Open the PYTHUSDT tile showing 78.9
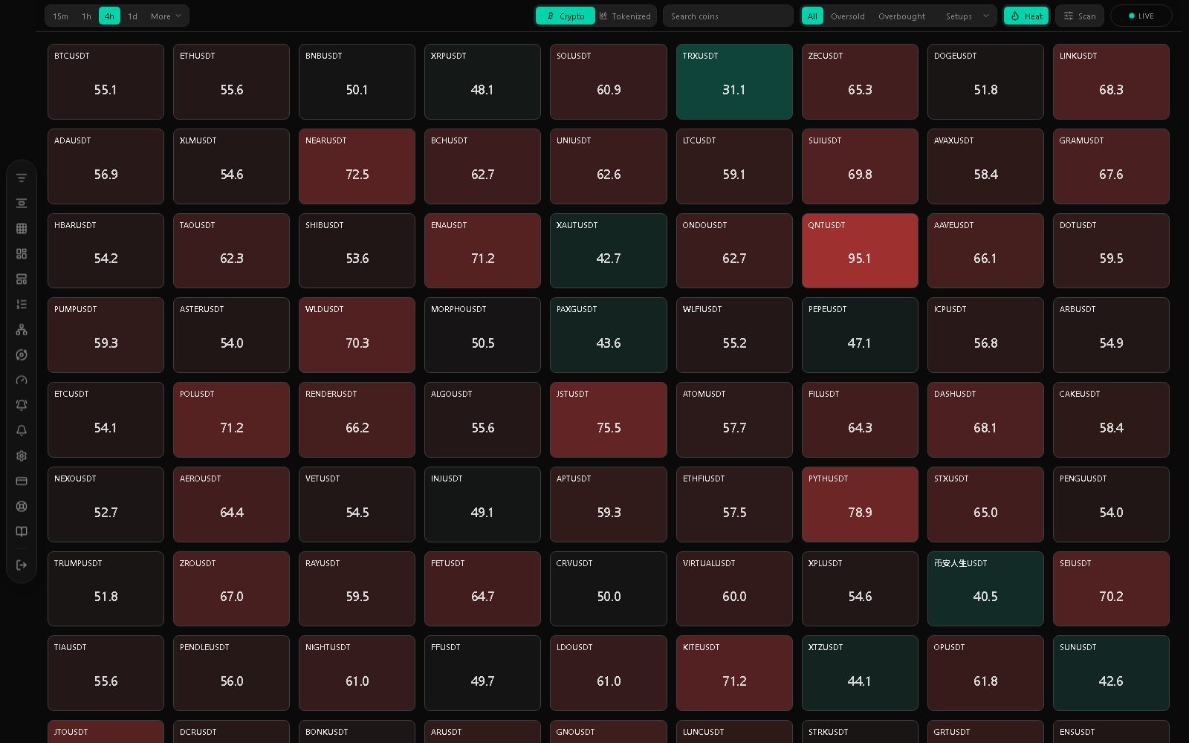Image resolution: width=1189 pixels, height=743 pixels. (860, 504)
